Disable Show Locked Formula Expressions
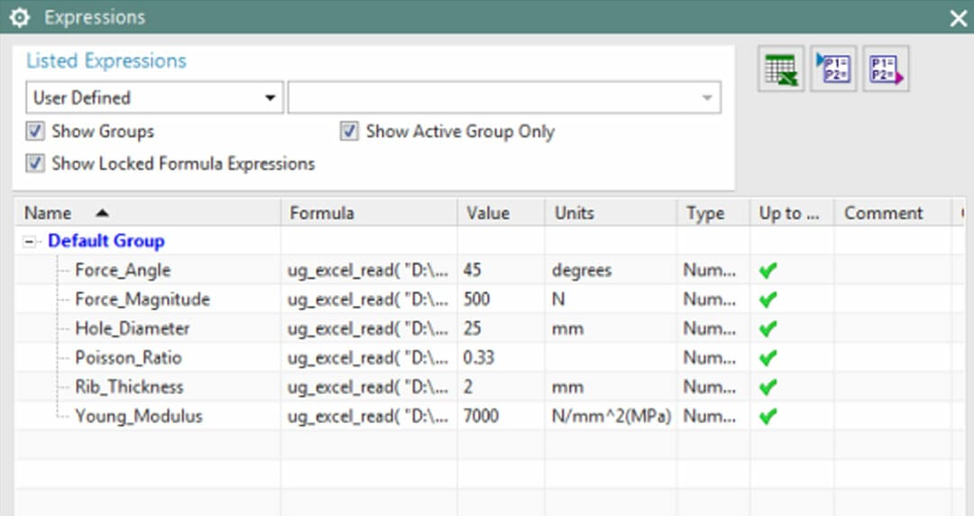This screenshot has width=974, height=516. [35, 164]
